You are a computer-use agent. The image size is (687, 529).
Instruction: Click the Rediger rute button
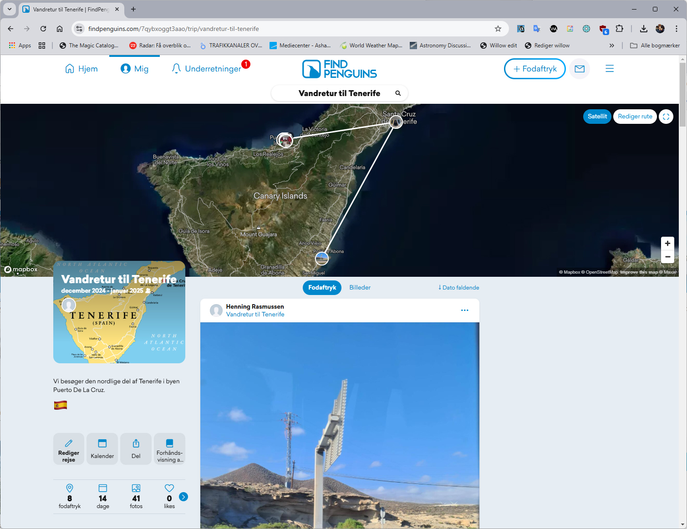click(635, 117)
